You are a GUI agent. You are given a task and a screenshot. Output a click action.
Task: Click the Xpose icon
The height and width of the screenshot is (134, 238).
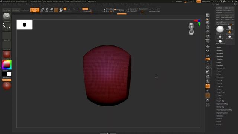208,105
